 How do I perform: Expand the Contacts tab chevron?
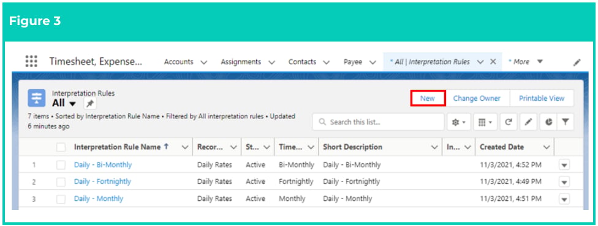click(x=327, y=62)
